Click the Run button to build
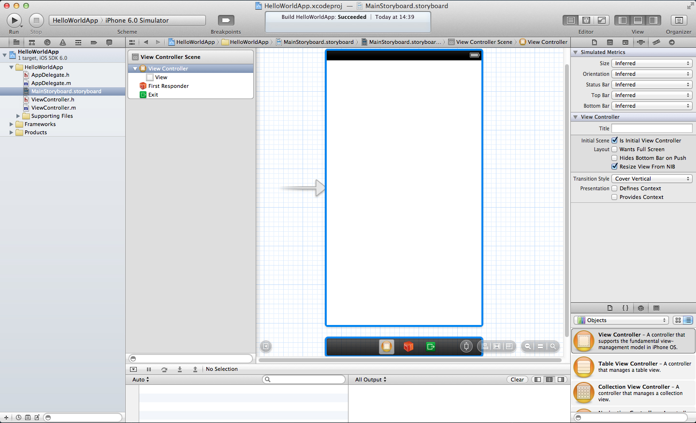The height and width of the screenshot is (423, 696). pos(14,20)
